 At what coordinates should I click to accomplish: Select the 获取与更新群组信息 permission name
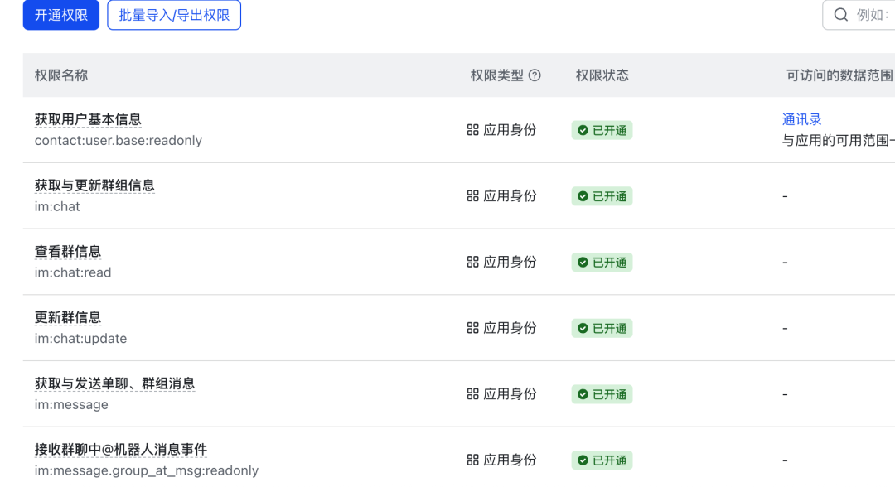[x=94, y=186]
